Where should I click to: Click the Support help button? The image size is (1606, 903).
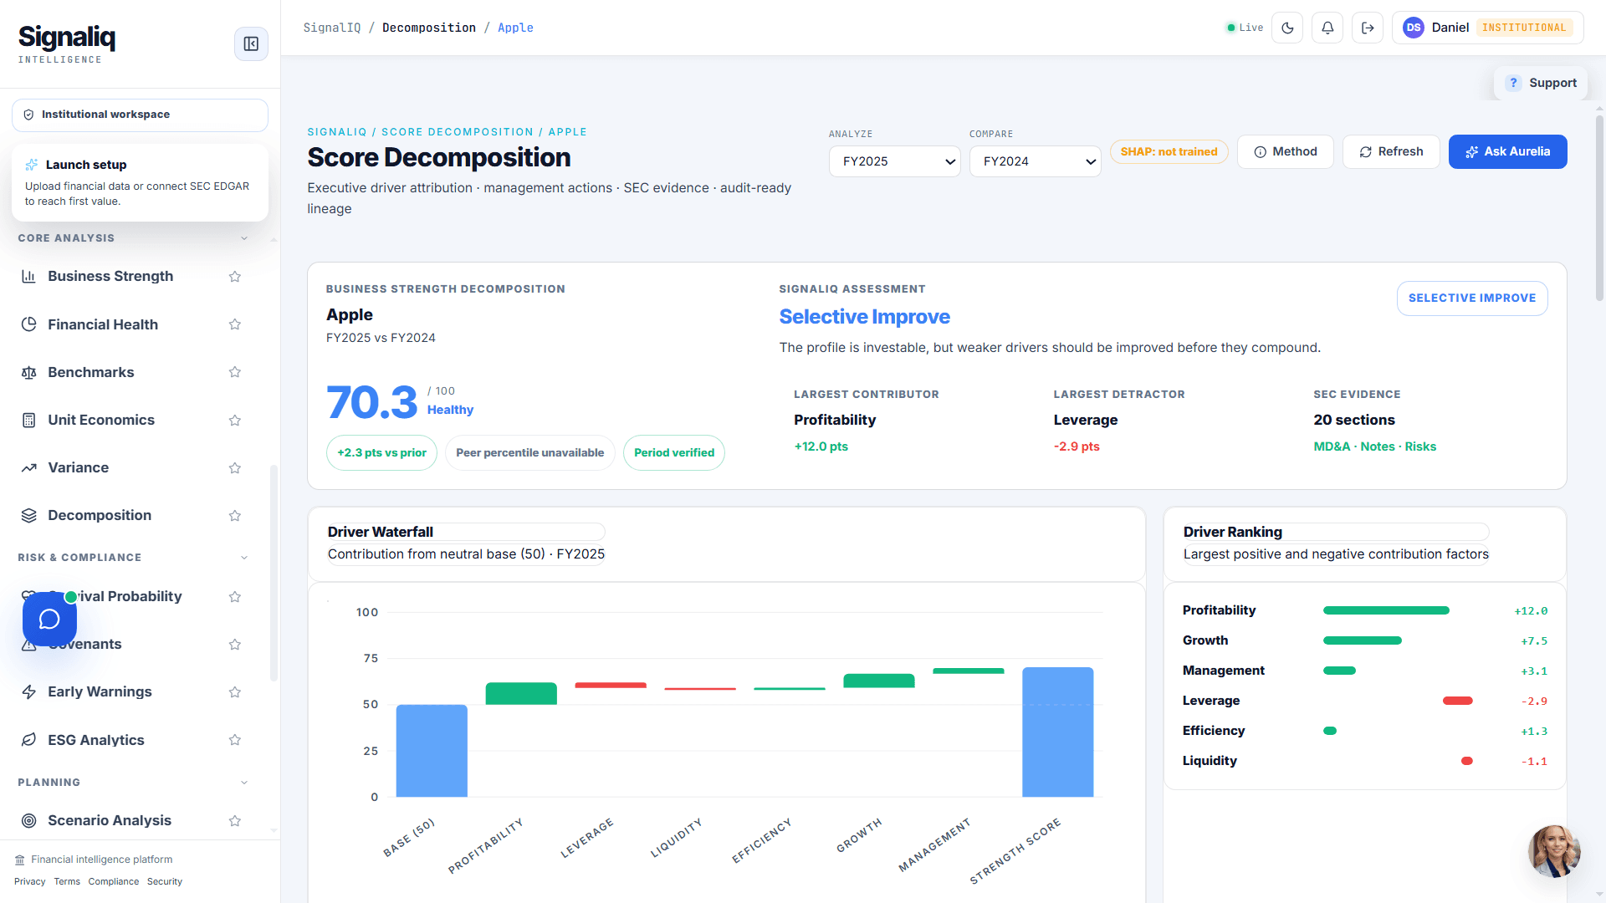(x=1541, y=83)
